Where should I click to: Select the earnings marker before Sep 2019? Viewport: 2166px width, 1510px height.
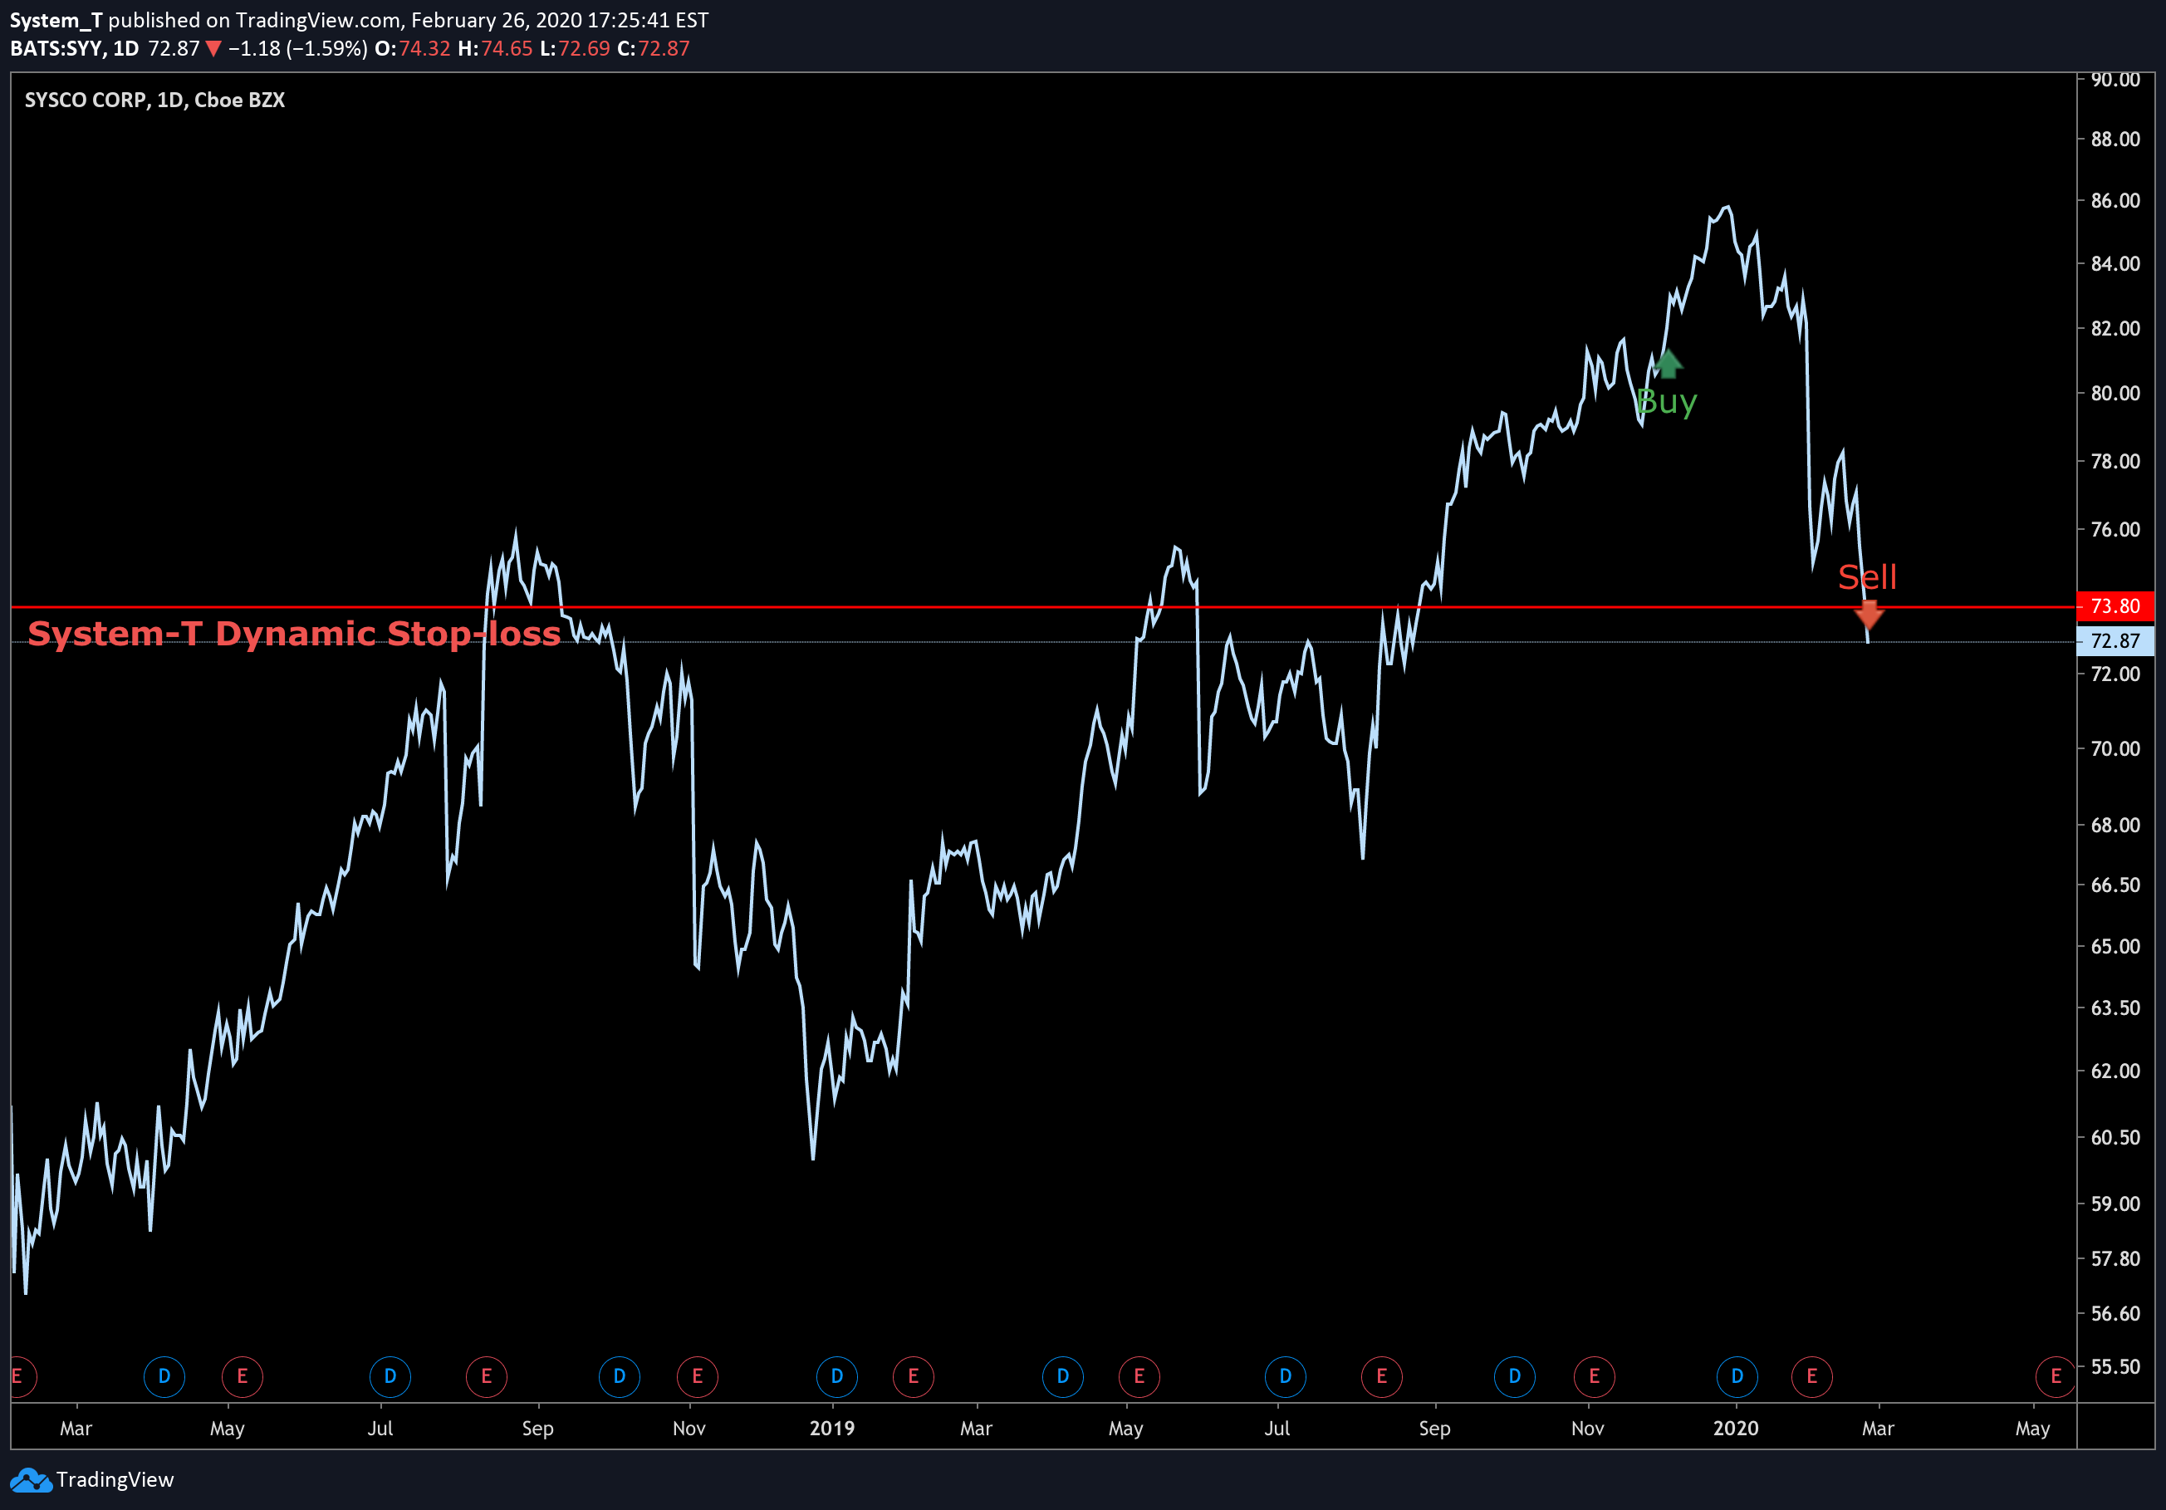[1382, 1376]
